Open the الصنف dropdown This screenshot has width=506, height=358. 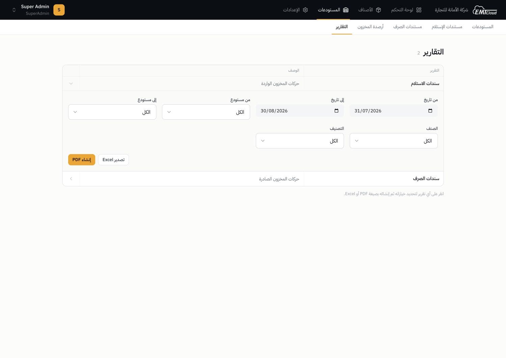click(x=393, y=141)
